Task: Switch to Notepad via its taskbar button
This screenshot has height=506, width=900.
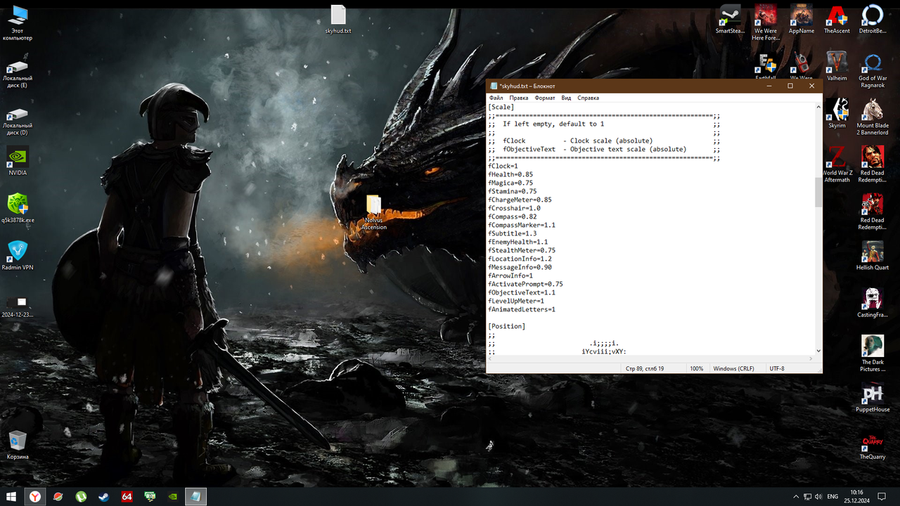Action: (x=196, y=496)
